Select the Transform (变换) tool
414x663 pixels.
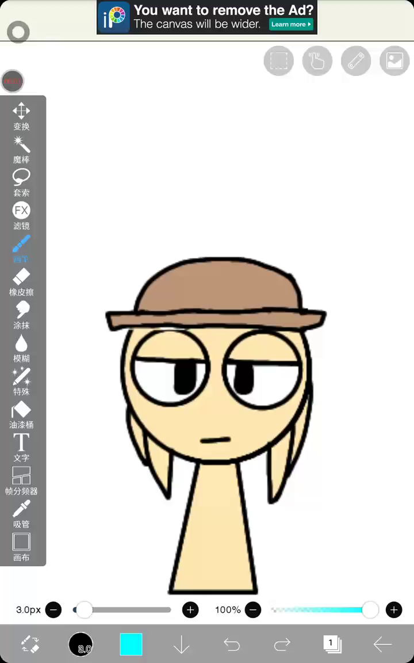(21, 116)
